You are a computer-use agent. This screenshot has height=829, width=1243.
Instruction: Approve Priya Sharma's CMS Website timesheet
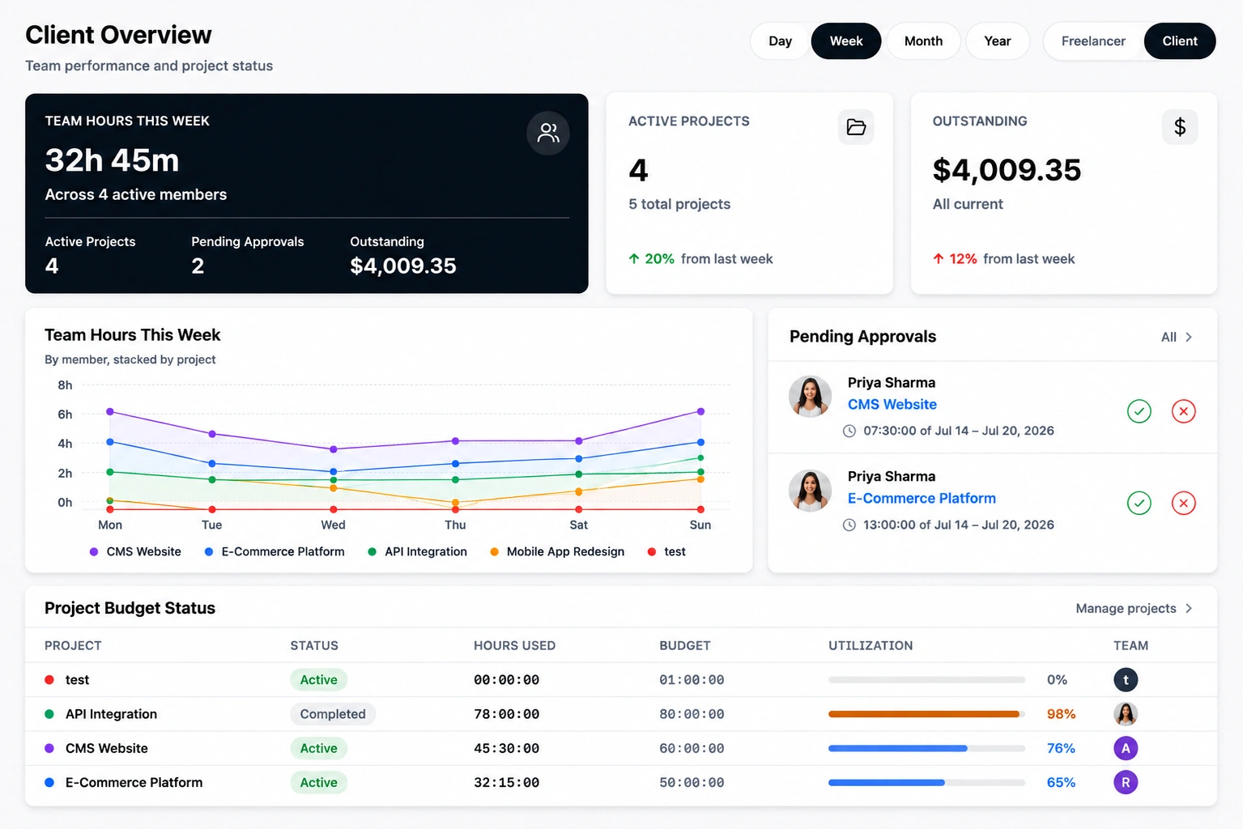(x=1139, y=411)
